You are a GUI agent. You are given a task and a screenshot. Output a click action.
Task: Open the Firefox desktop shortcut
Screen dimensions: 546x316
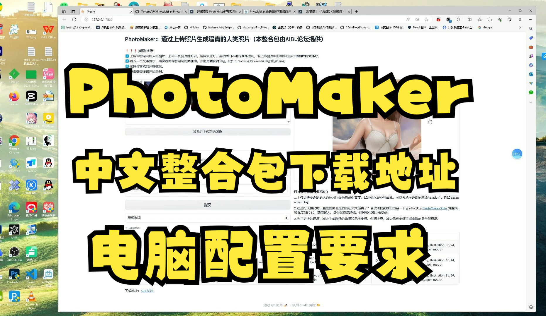coord(14,99)
